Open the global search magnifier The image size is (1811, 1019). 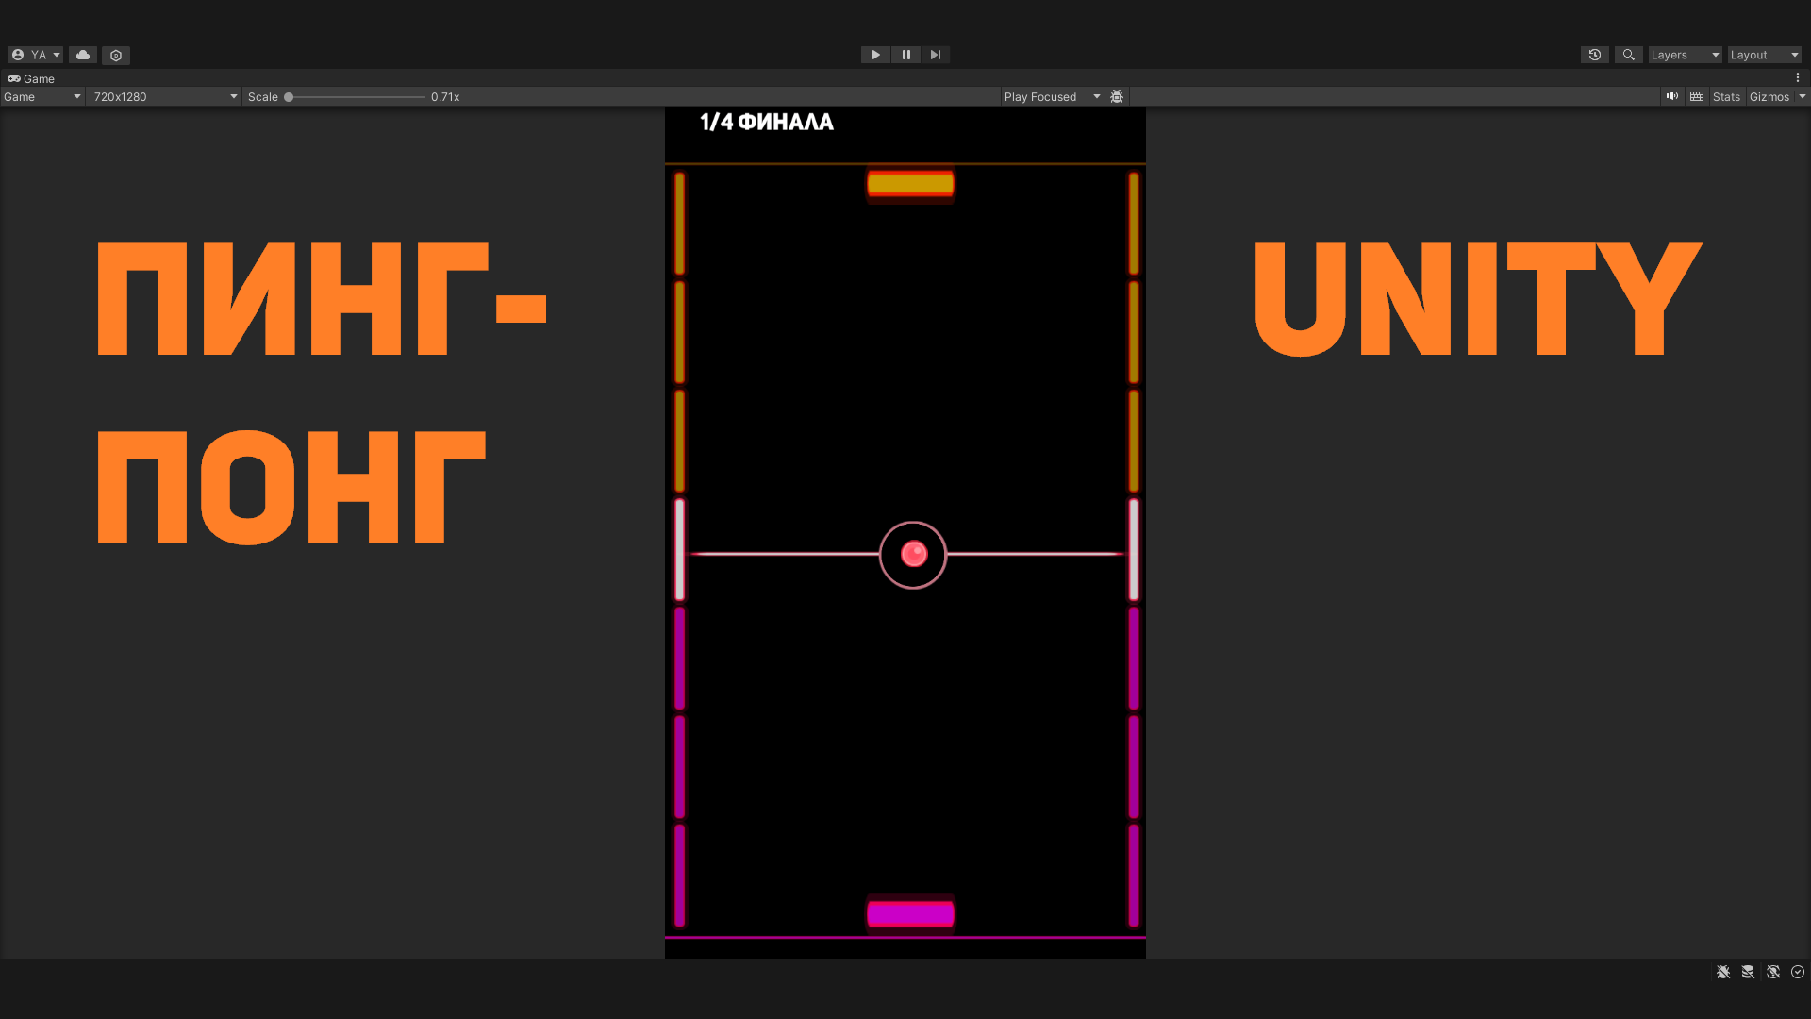(x=1628, y=56)
